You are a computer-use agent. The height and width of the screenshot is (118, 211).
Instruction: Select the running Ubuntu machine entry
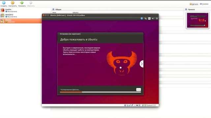(21, 21)
